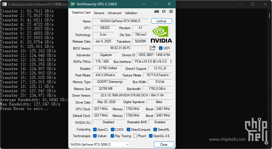Click the BIOS Version field

120,48
